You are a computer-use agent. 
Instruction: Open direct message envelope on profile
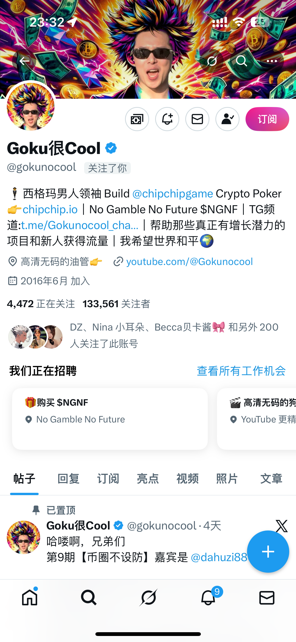pos(197,119)
